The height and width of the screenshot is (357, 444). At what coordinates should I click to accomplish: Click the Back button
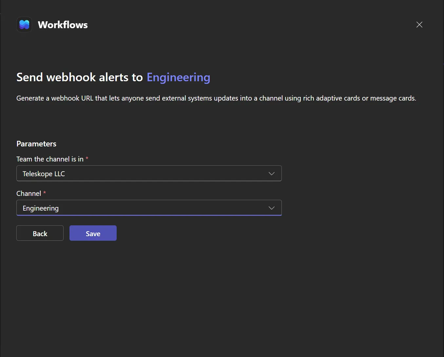(40, 233)
